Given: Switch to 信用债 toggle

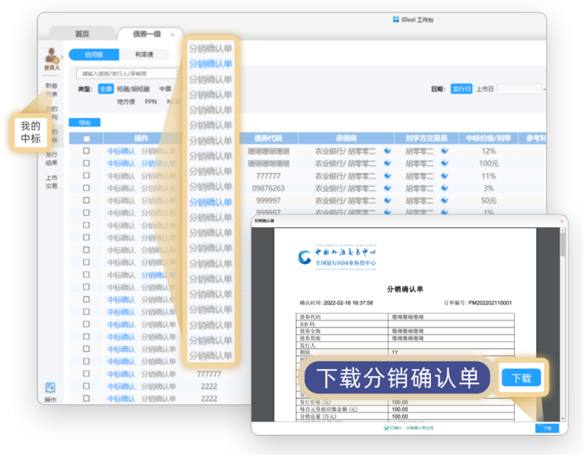Looking at the screenshot, I should 94,55.
